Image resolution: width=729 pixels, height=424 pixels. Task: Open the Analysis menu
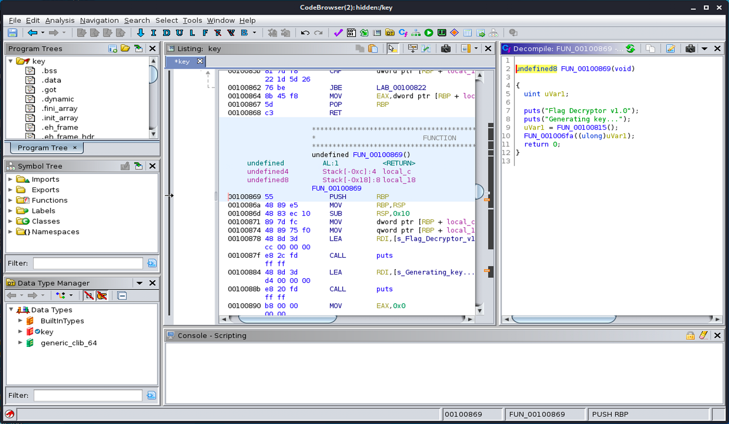point(60,20)
